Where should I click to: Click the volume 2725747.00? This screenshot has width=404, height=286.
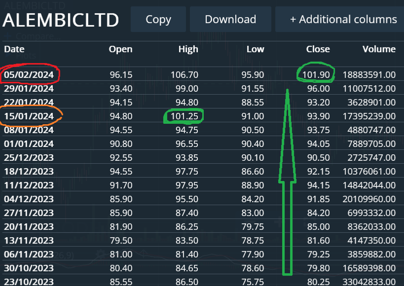tap(371, 158)
